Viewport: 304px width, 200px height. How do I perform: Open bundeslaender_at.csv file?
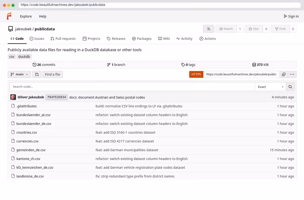33,115
